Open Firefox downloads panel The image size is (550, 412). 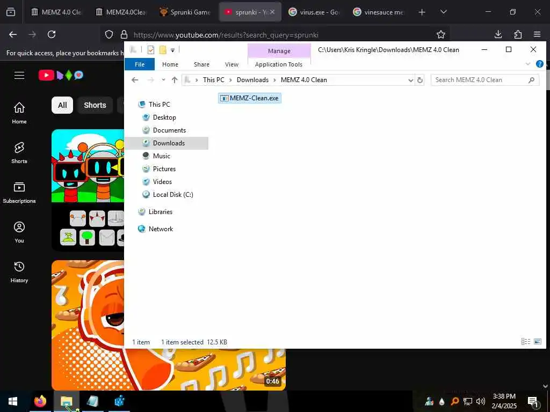coord(498,34)
